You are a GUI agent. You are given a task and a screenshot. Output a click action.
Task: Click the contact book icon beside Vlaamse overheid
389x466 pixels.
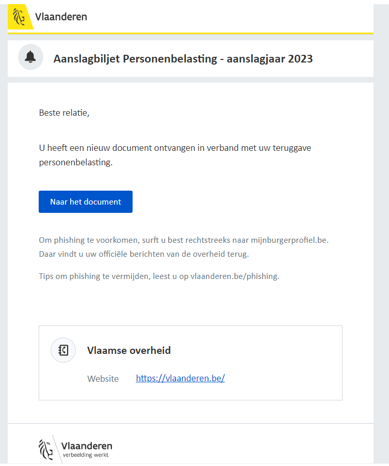(x=63, y=350)
